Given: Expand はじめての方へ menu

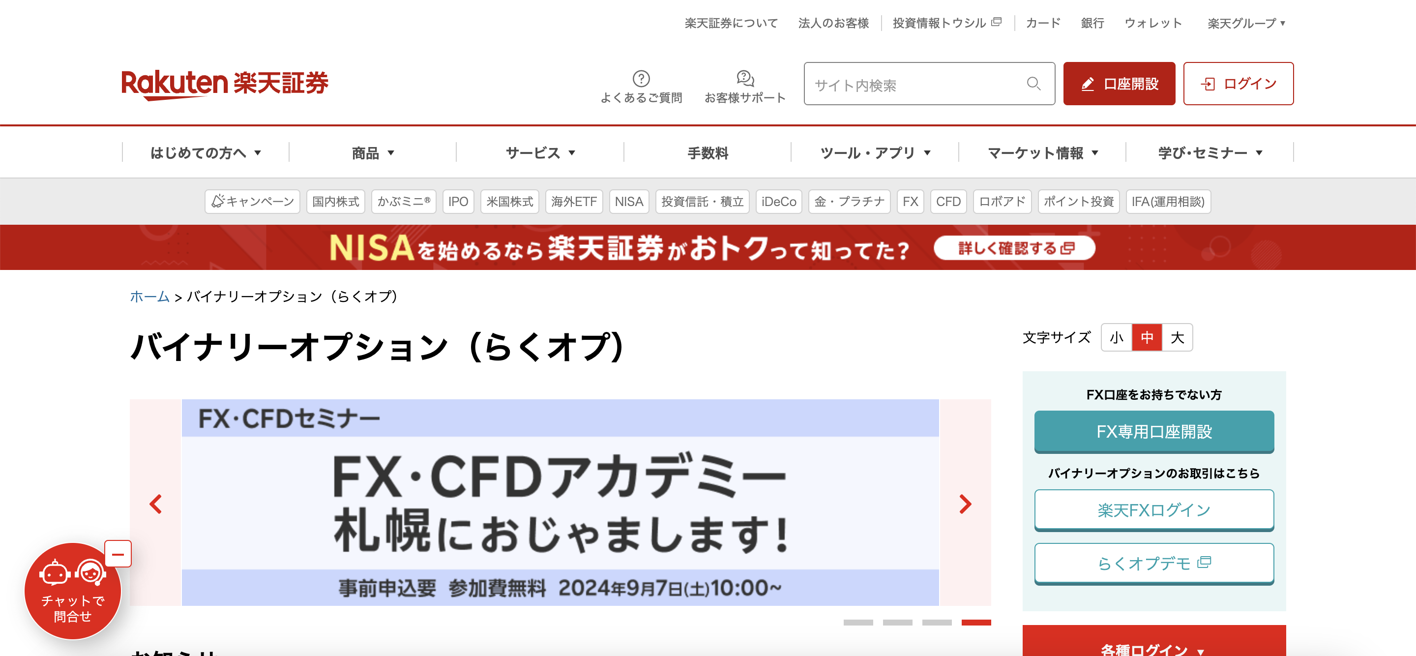Looking at the screenshot, I should pyautogui.click(x=205, y=153).
